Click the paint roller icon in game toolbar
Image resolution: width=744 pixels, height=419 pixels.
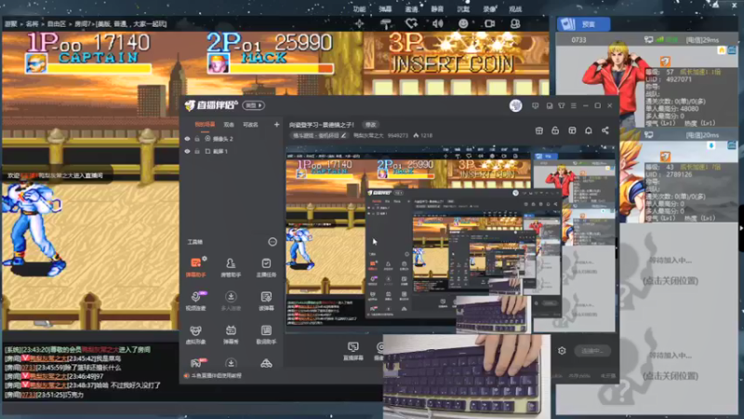pos(386,24)
